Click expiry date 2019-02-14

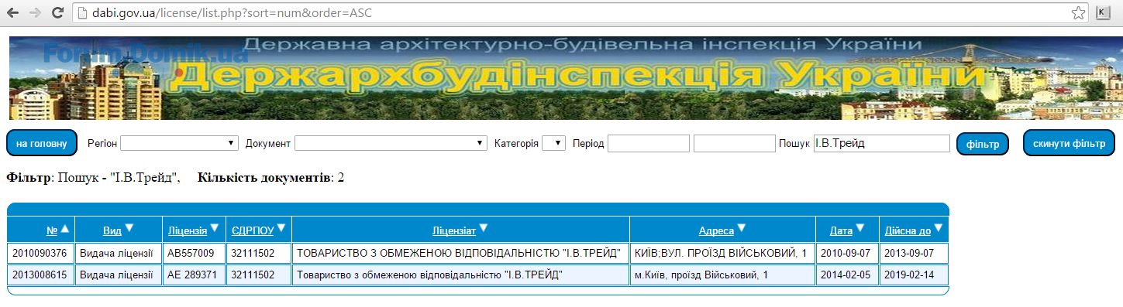[914, 275]
